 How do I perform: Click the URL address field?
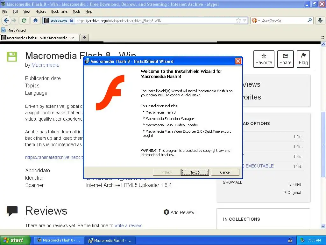155,20
